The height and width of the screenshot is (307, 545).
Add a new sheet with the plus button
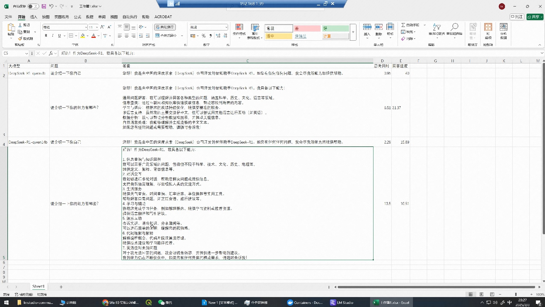tap(61, 287)
